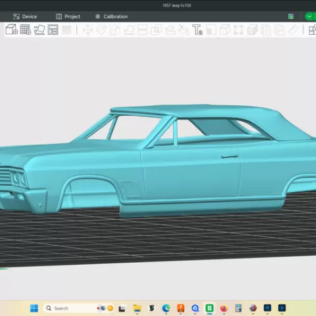Click the green panel icon in top bar
316x316 pixels.
(291, 16)
